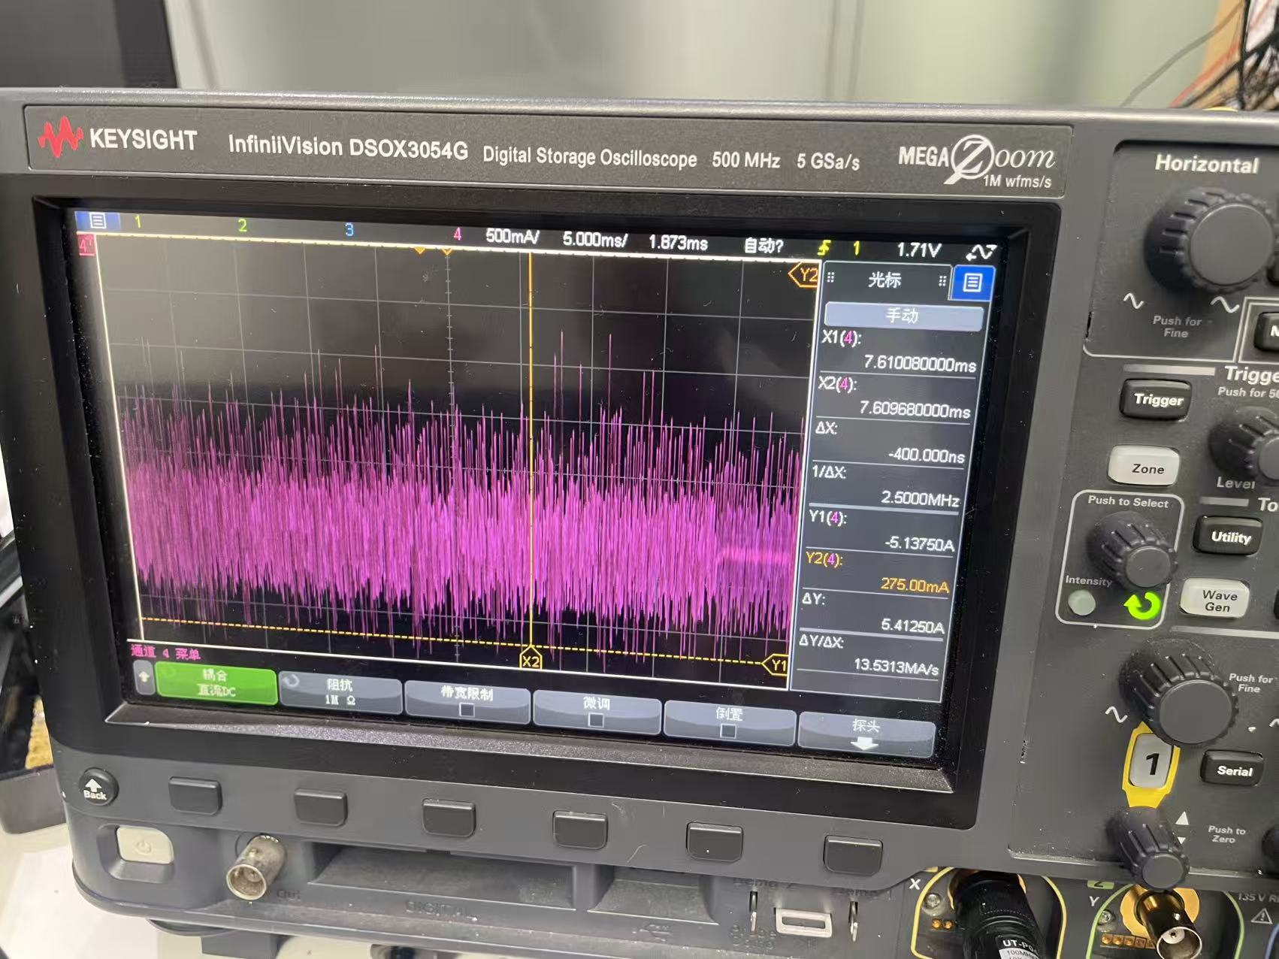
Task: Tap the blue list icon beside 光标 header
Action: (x=972, y=283)
